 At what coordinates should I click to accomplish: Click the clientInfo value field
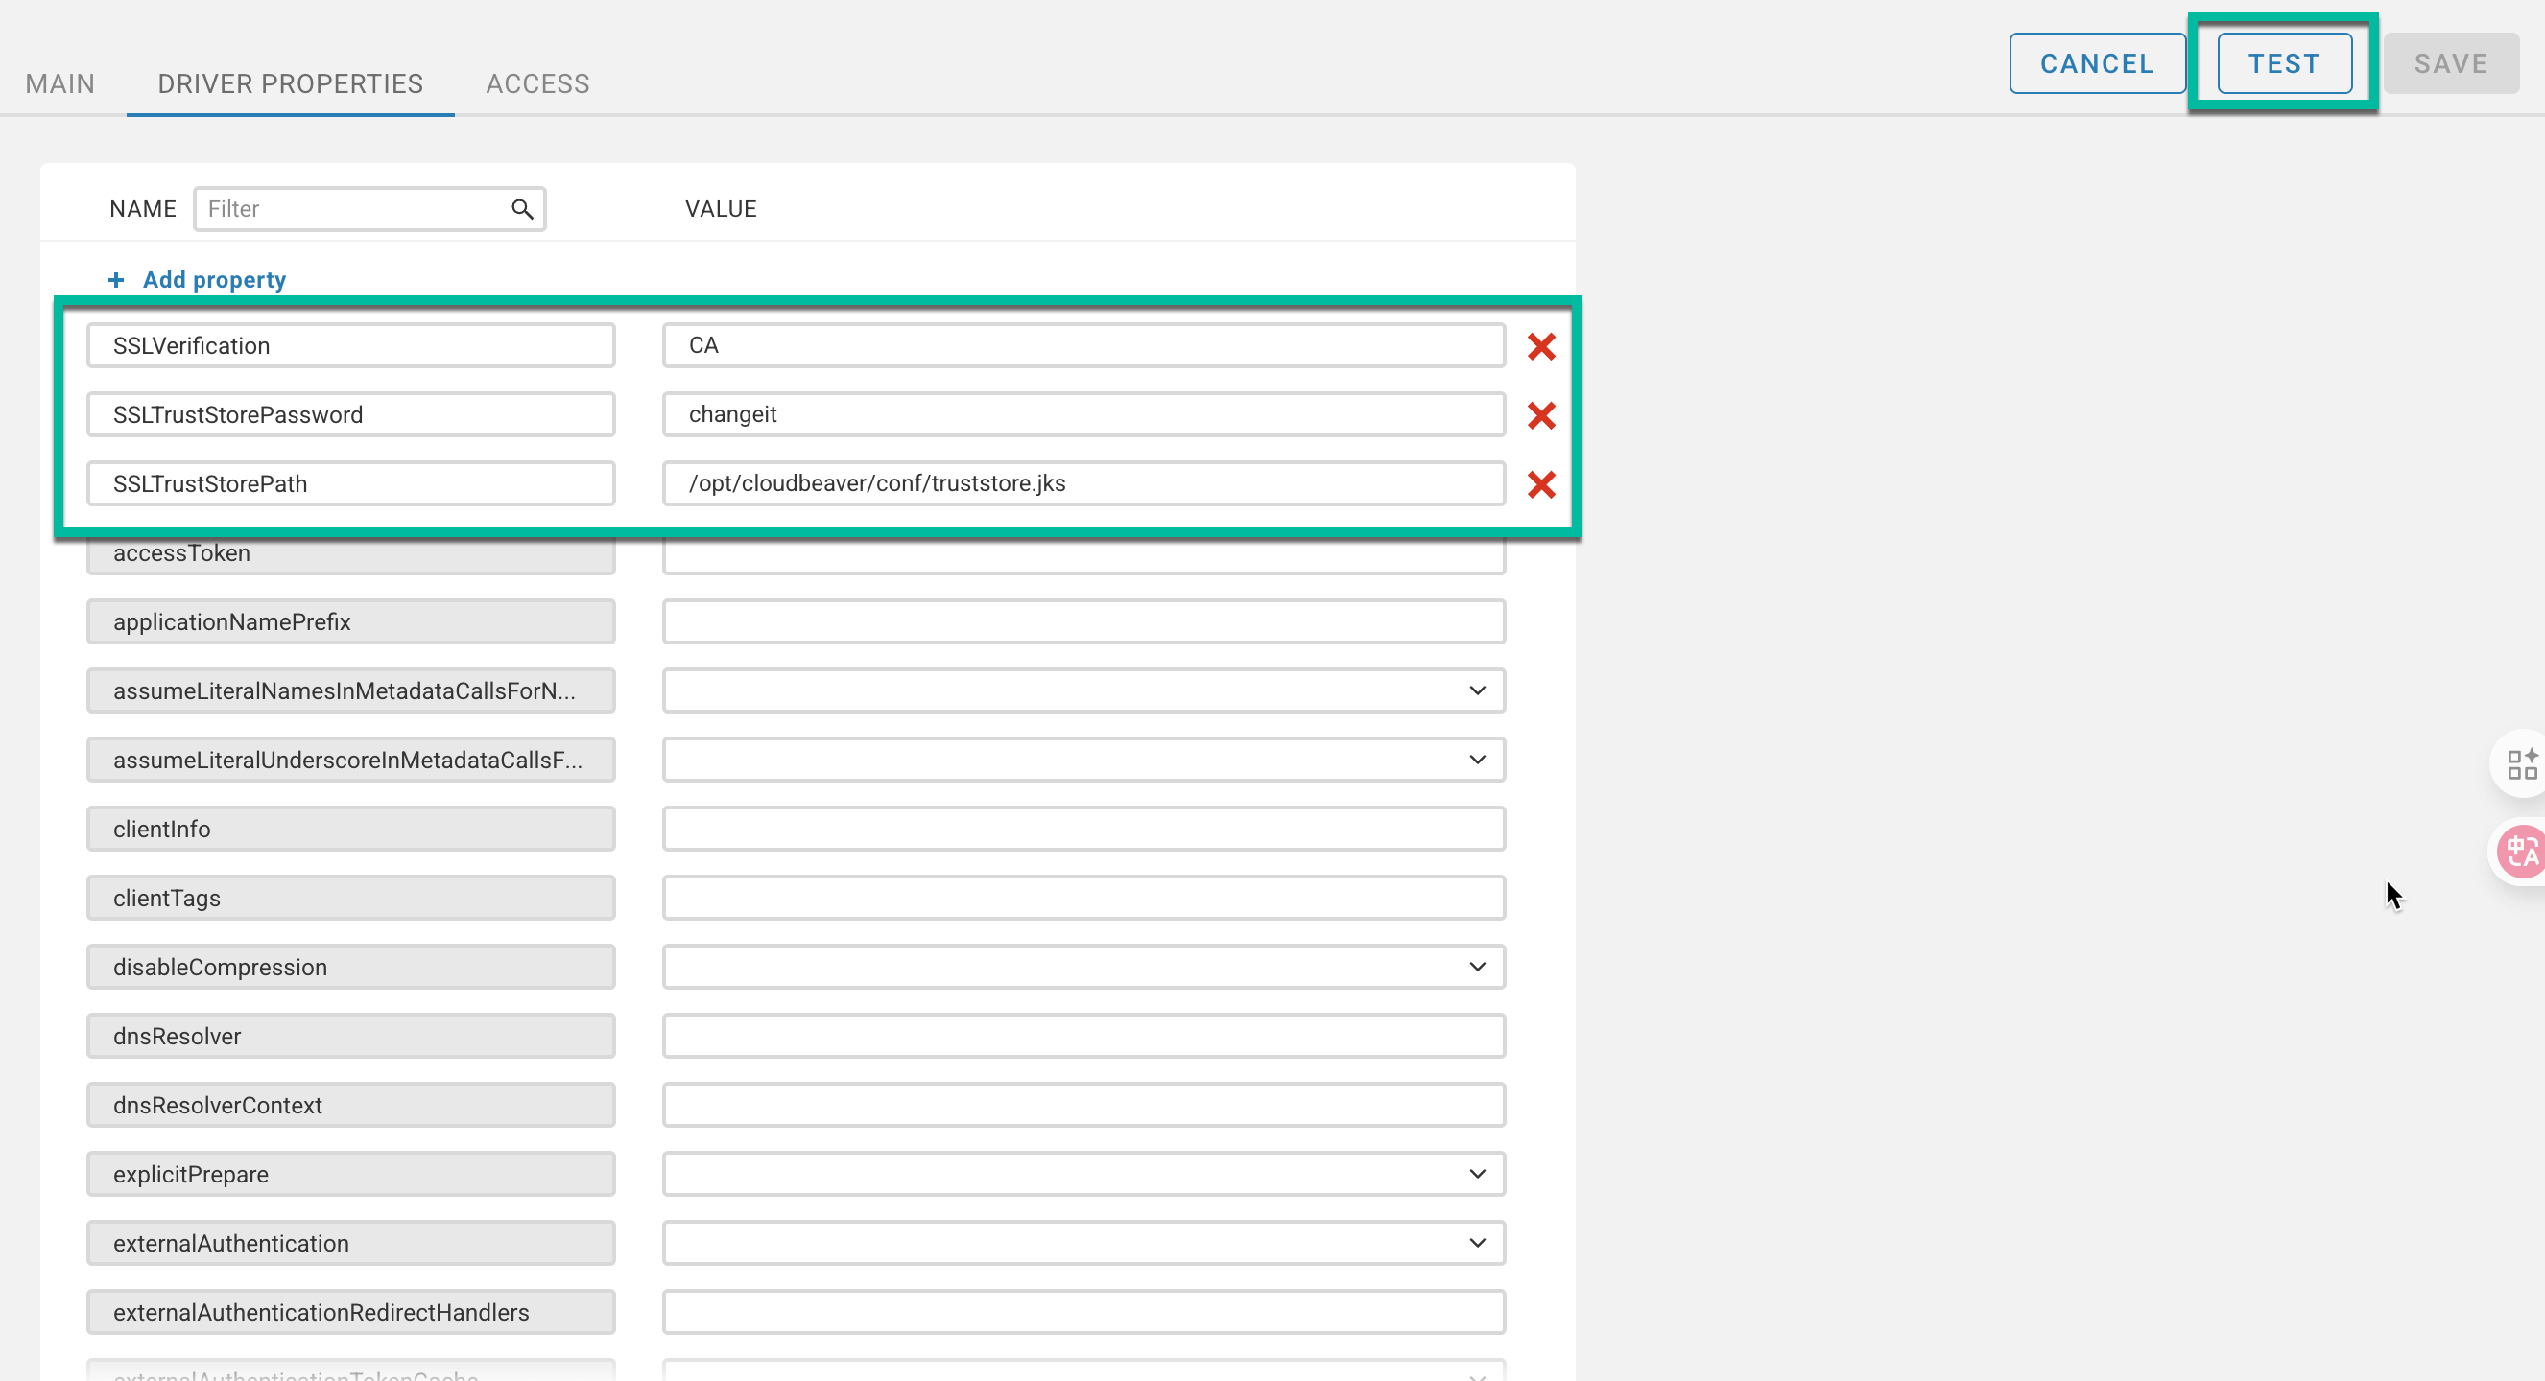click(1082, 830)
